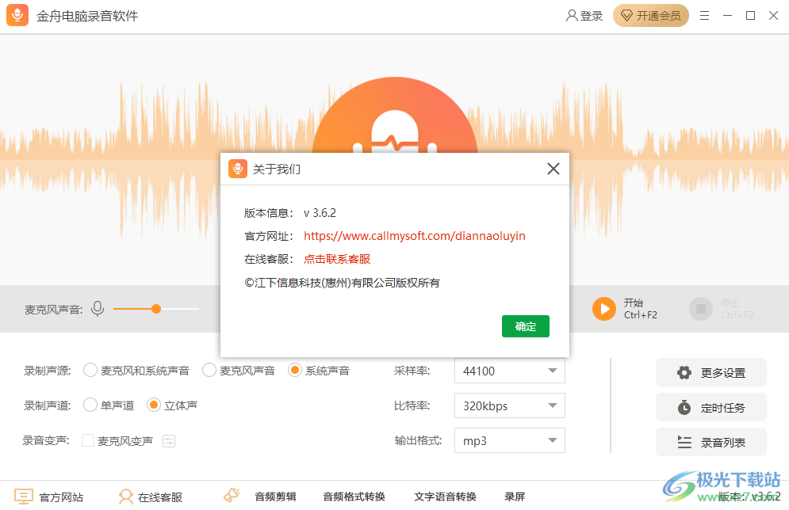Open 定时任务 scheduled task panel
This screenshot has height=510, width=789.
[710, 407]
